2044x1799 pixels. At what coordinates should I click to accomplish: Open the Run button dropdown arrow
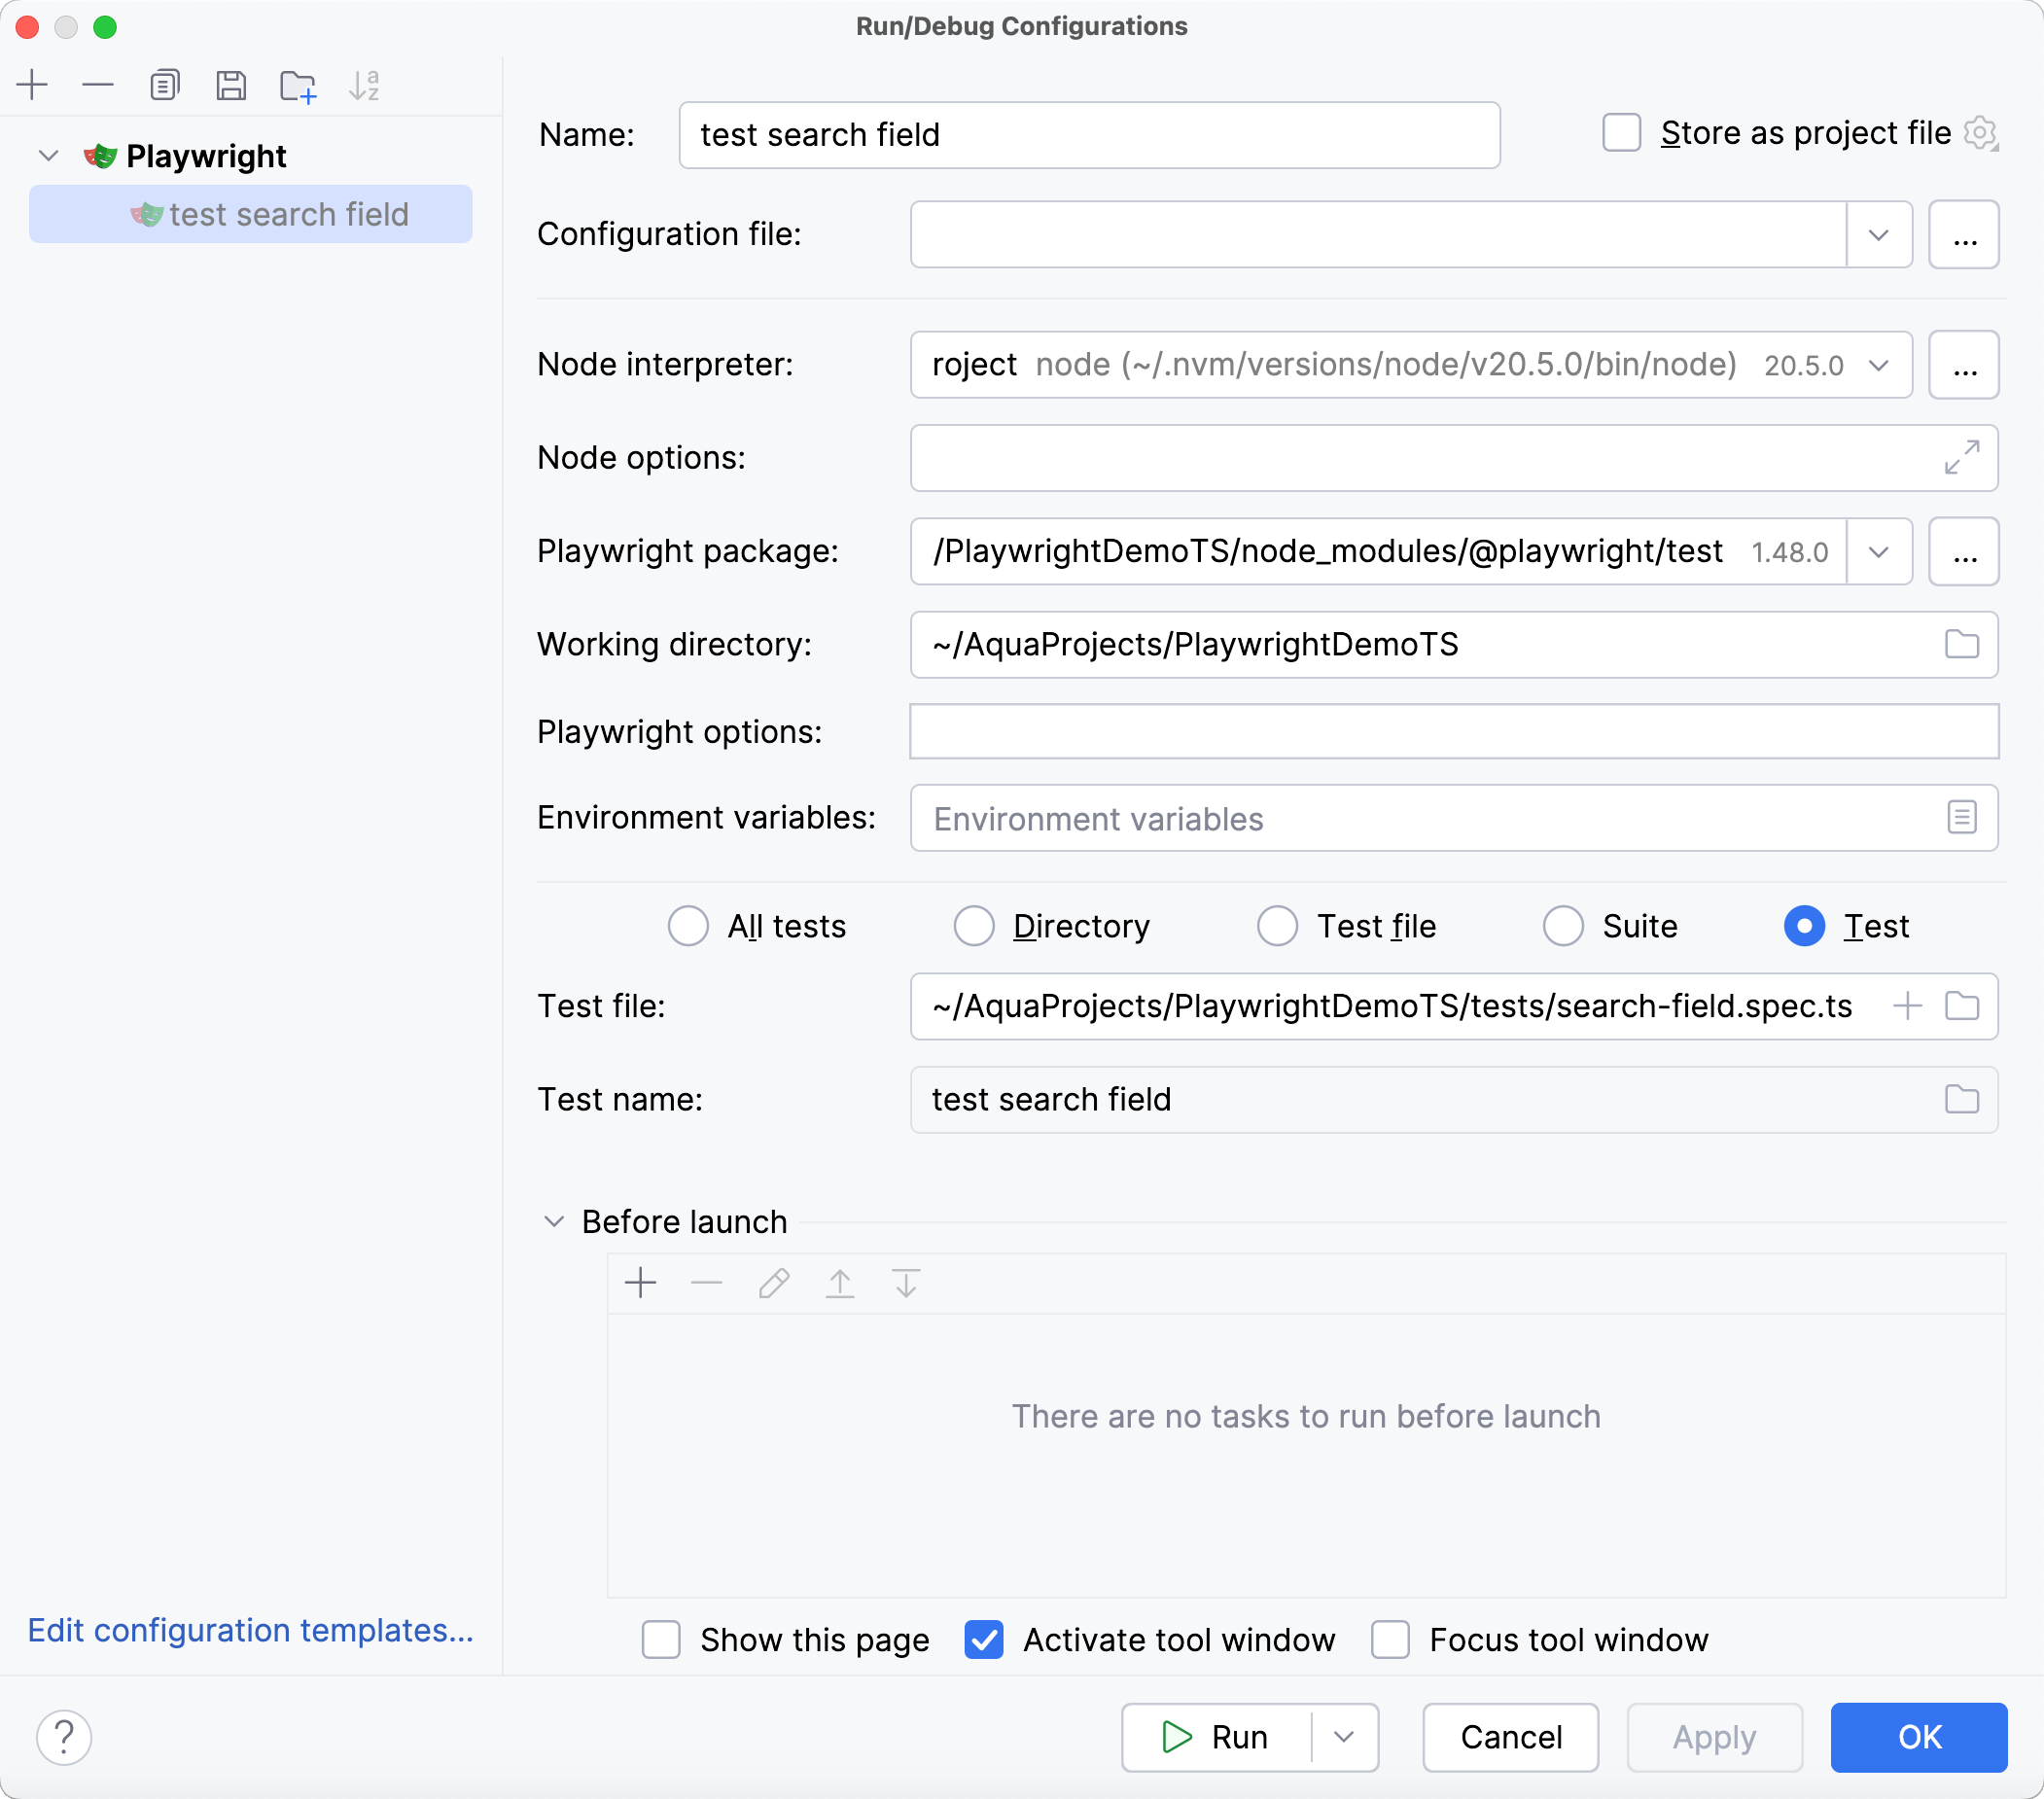tap(1344, 1737)
